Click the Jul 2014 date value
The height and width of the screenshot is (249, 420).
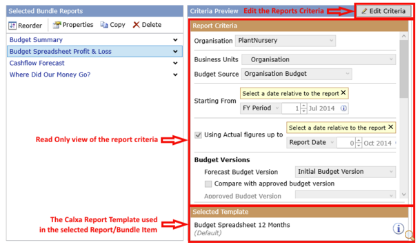(x=321, y=108)
